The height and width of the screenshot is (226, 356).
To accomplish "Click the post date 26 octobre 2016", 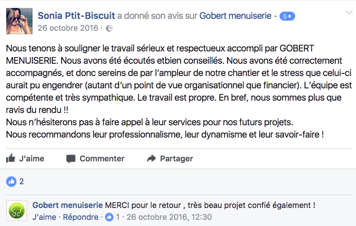I will [68, 28].
